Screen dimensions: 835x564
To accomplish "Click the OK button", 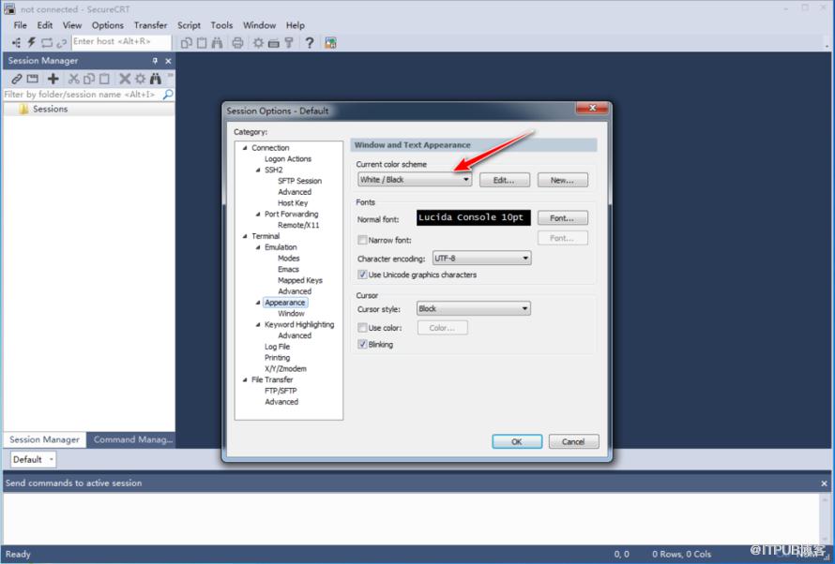I will 517,441.
